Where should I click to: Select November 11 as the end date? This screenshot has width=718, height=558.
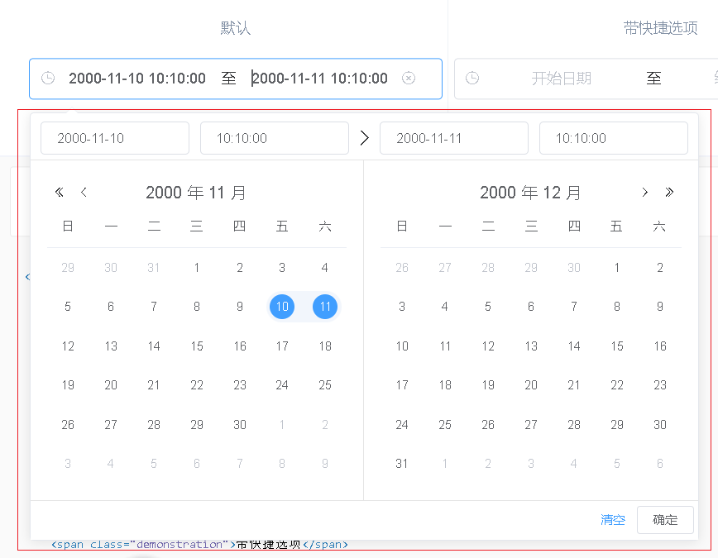point(325,307)
